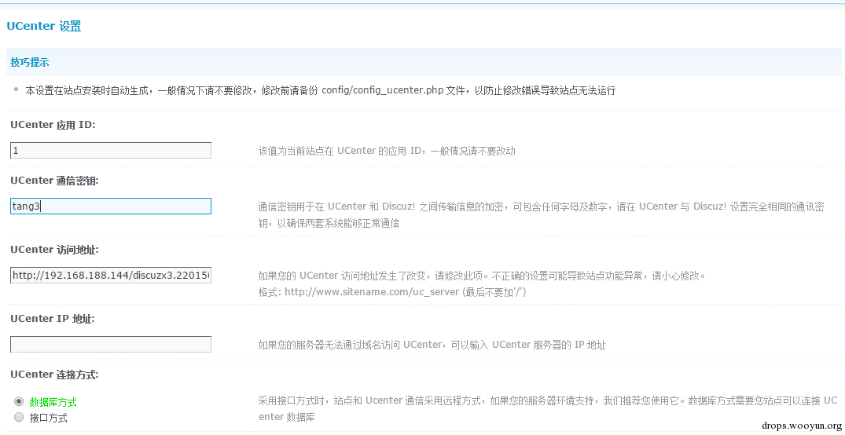Click the UCenter 设置 page heading
This screenshot has width=845, height=435.
tap(44, 26)
